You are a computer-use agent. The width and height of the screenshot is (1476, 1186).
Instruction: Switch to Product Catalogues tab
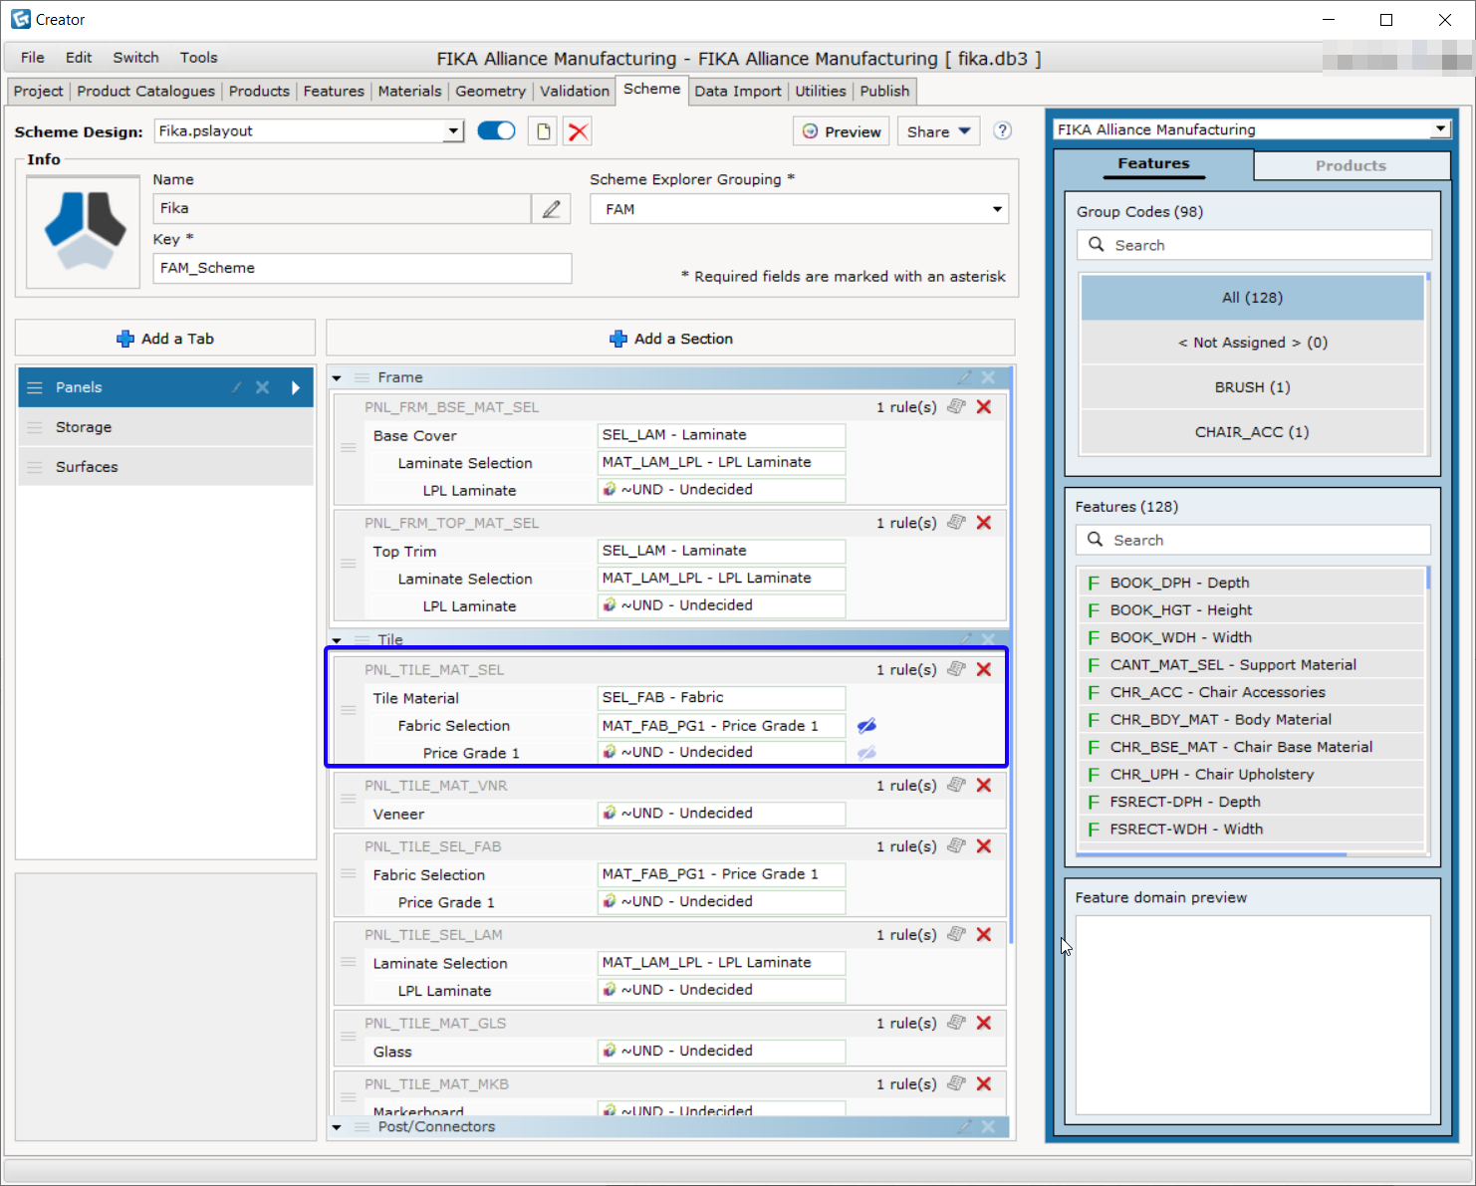click(x=145, y=91)
